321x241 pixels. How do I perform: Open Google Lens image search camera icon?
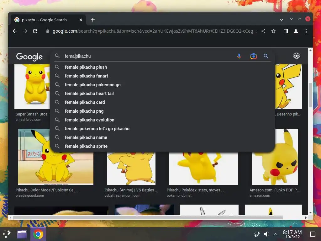(x=253, y=56)
